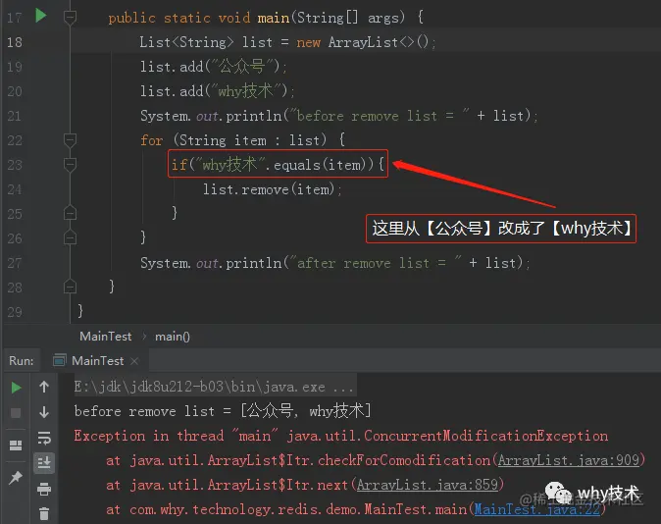
Task: Click 'after remove list' println statement
Action: pyautogui.click(x=335, y=263)
